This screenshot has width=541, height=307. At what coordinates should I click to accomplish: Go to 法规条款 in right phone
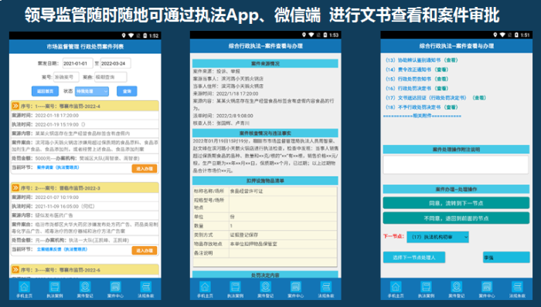coord(517,289)
